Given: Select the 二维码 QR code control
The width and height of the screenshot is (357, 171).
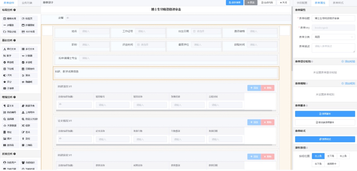Looking at the screenshot, I should (28, 145).
